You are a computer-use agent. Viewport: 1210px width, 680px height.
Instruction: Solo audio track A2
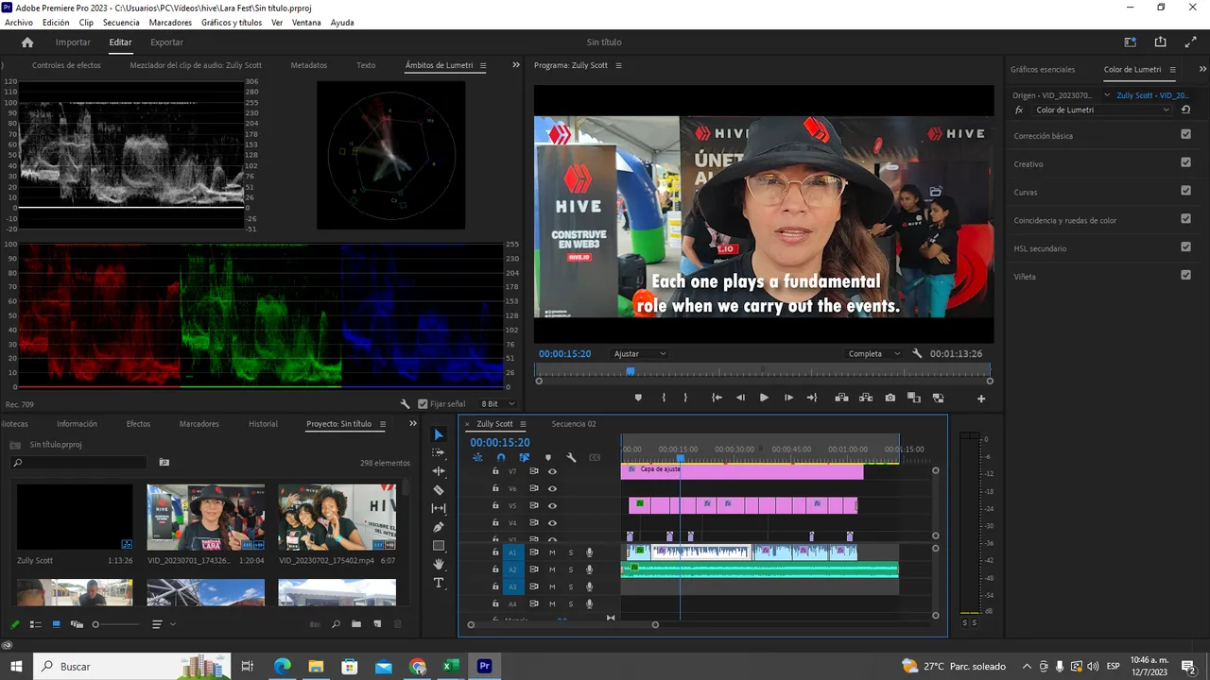[x=570, y=569]
